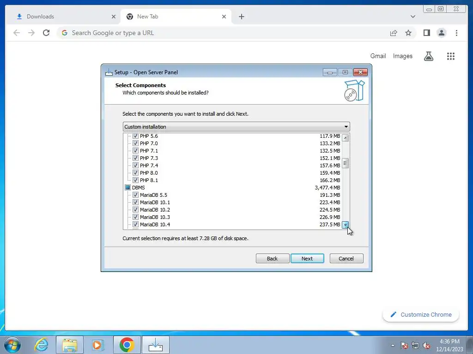The width and height of the screenshot is (473, 354).
Task: Uncheck PHP 7.1 component
Action: click(x=135, y=151)
